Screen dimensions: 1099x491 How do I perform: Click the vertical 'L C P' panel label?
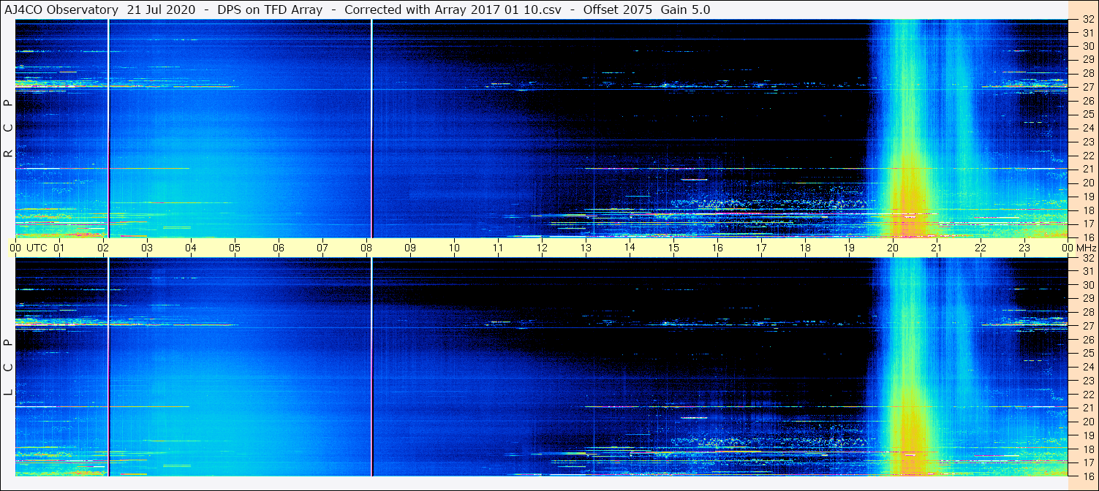(8, 368)
